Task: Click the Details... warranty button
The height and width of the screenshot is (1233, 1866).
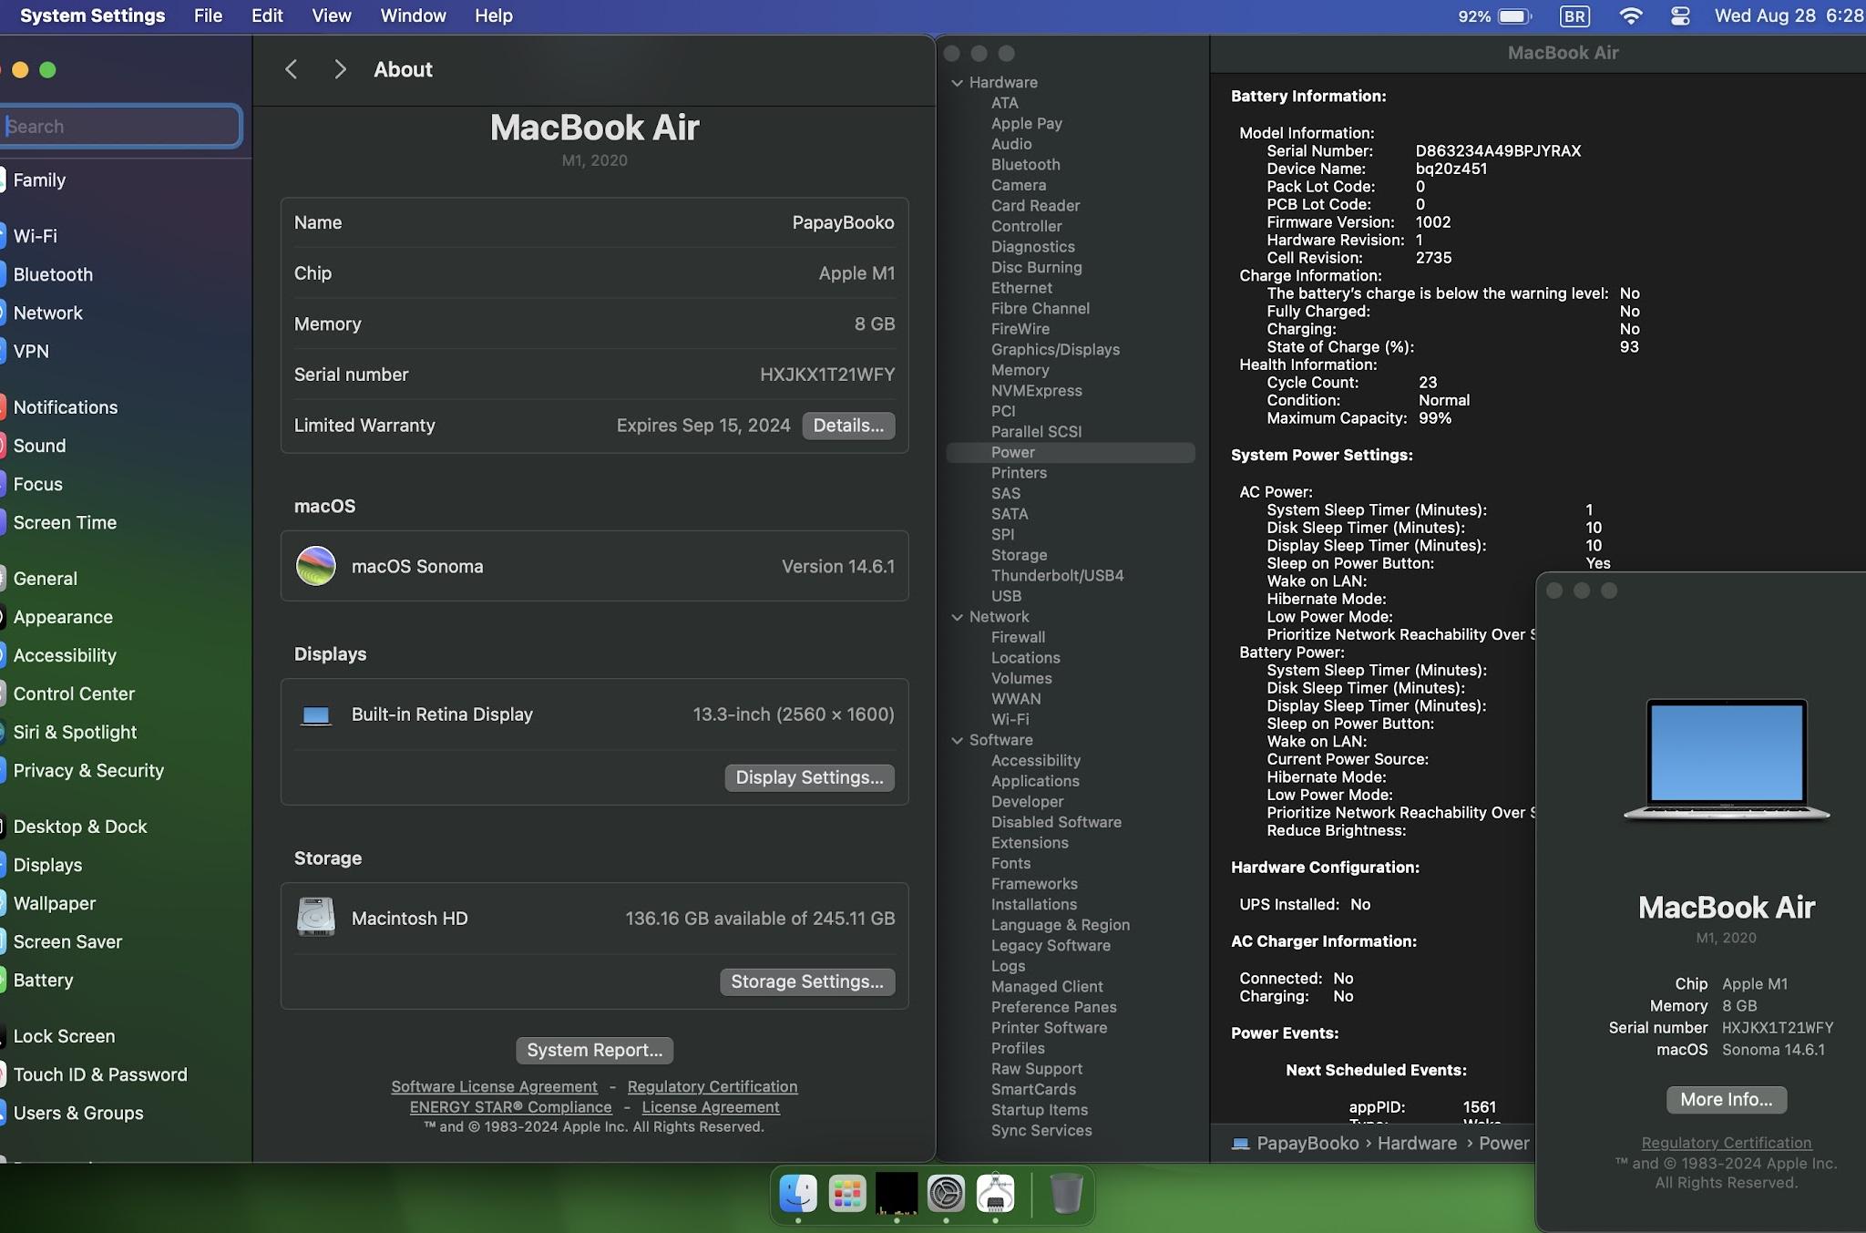Action: tap(848, 426)
